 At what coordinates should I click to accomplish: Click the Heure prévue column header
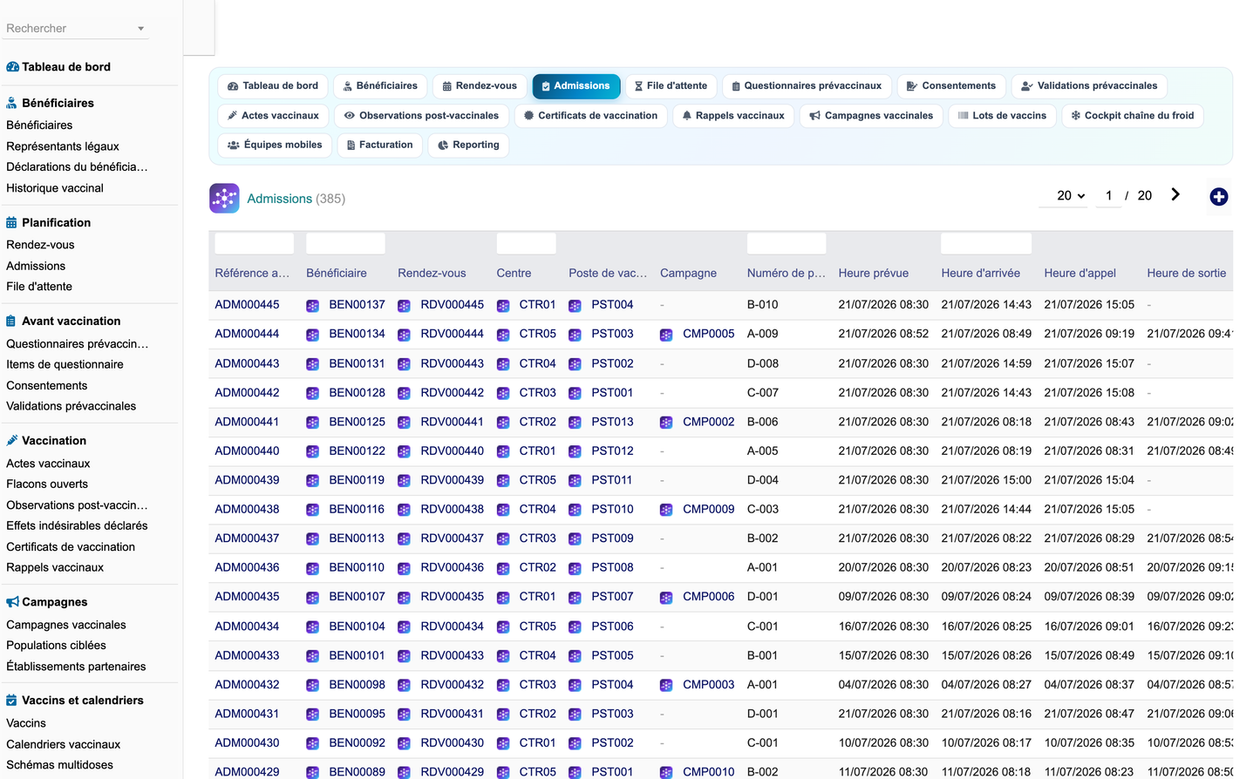coord(873,273)
